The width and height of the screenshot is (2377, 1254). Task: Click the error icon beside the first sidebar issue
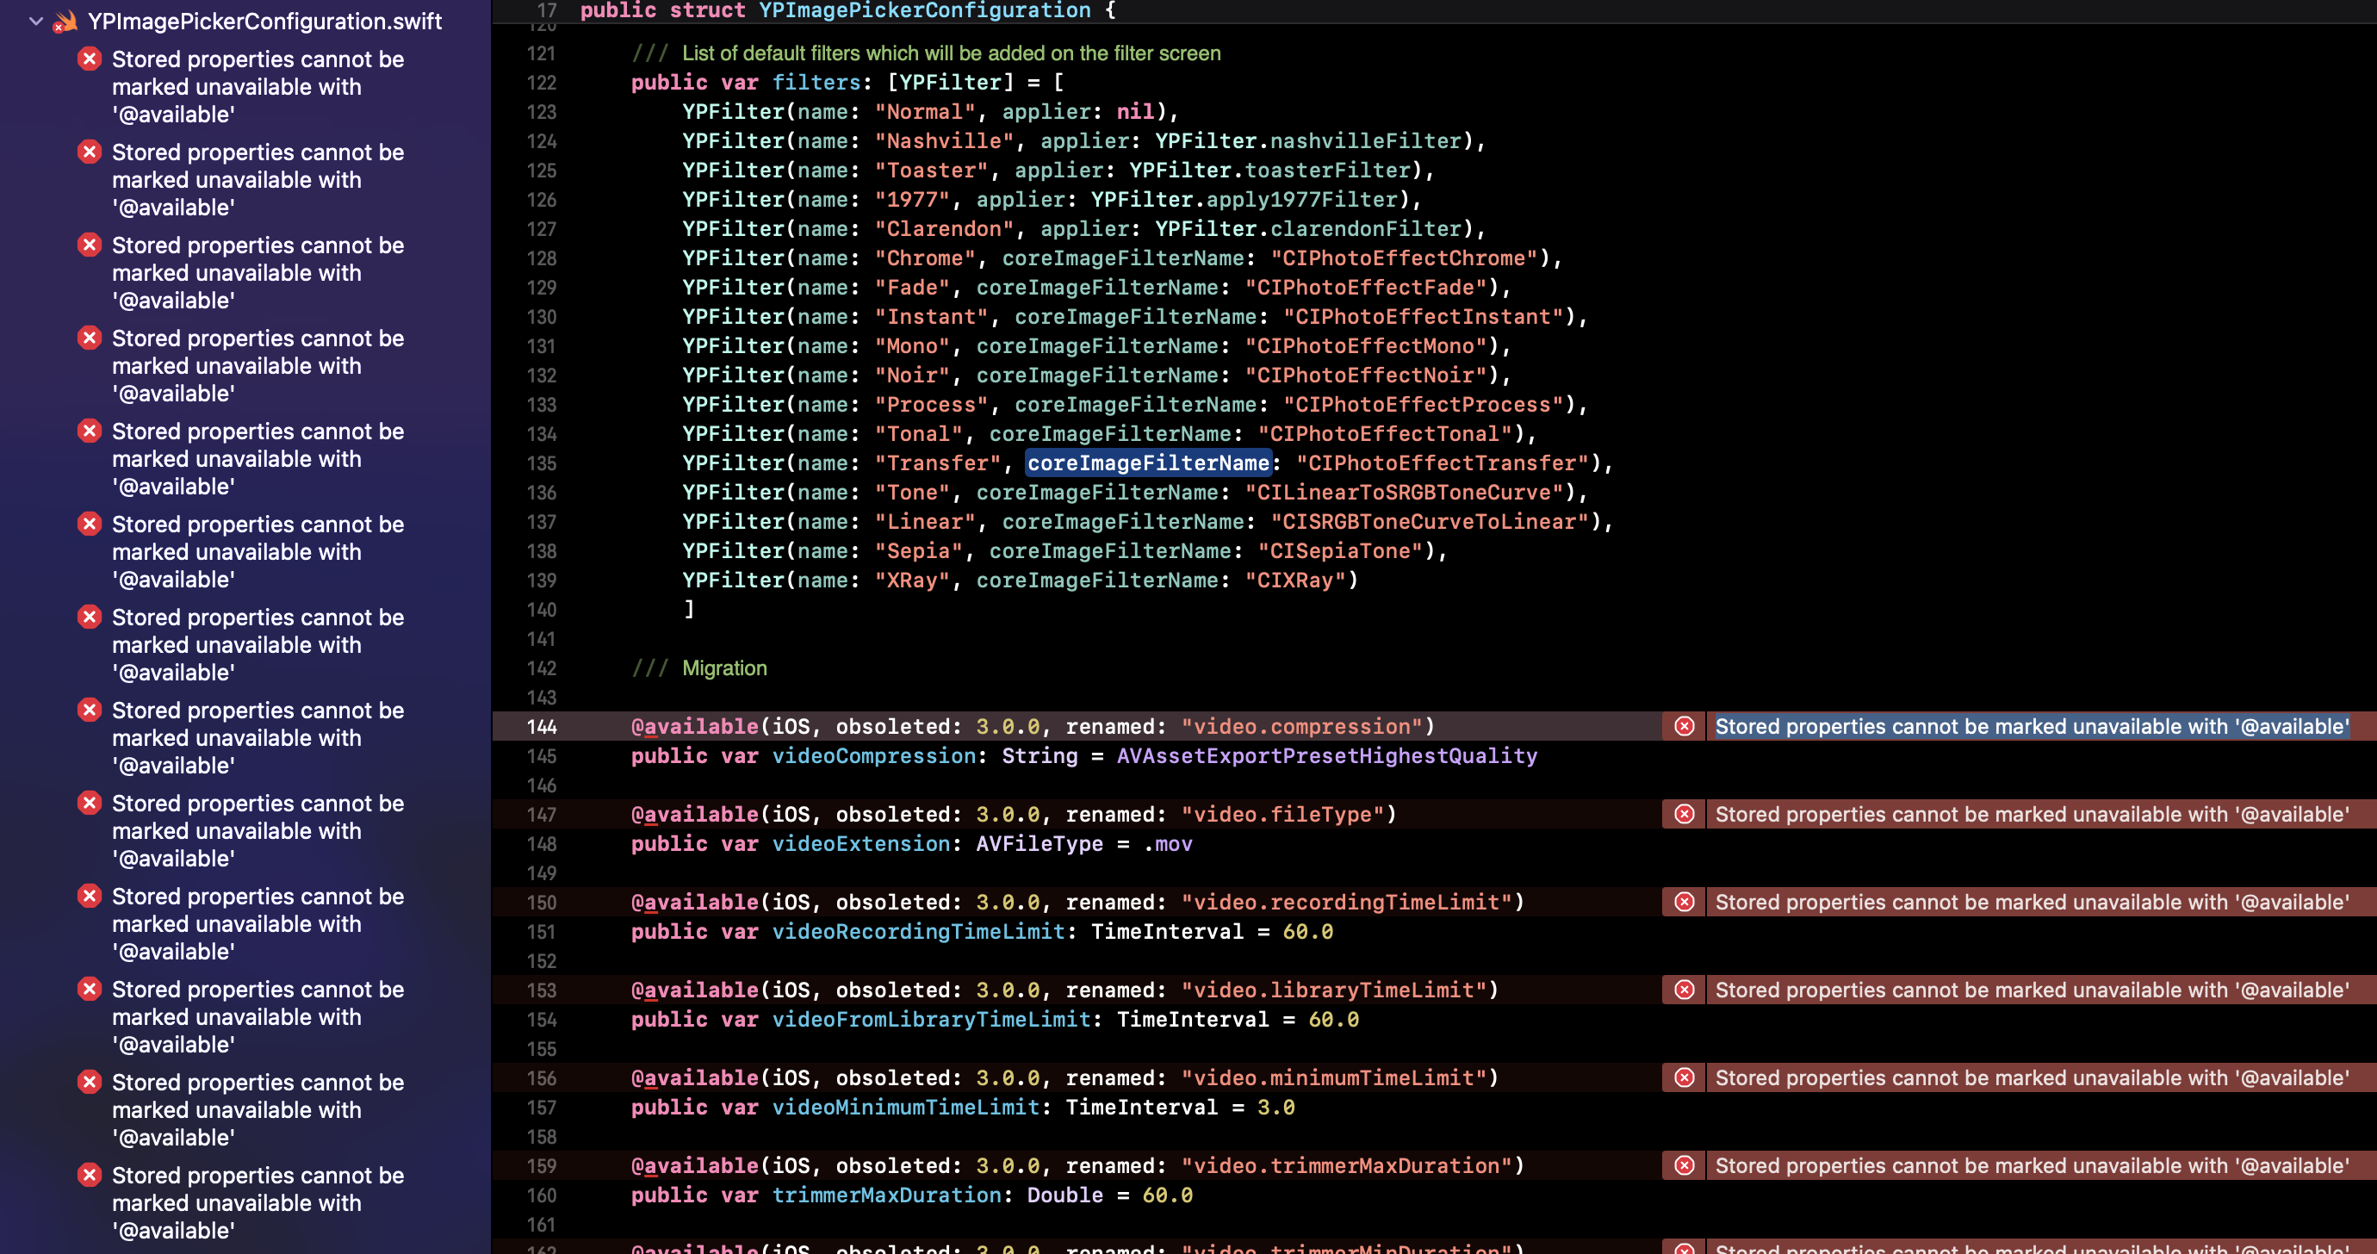90,58
